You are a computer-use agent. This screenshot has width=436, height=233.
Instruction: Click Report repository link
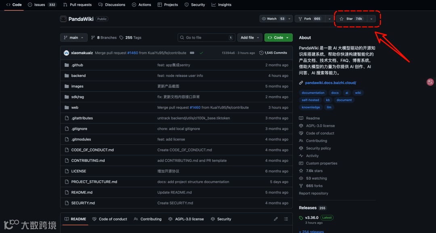[313, 194]
